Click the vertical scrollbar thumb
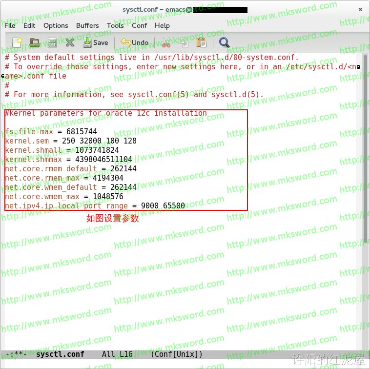370x369 pixels. [365, 149]
